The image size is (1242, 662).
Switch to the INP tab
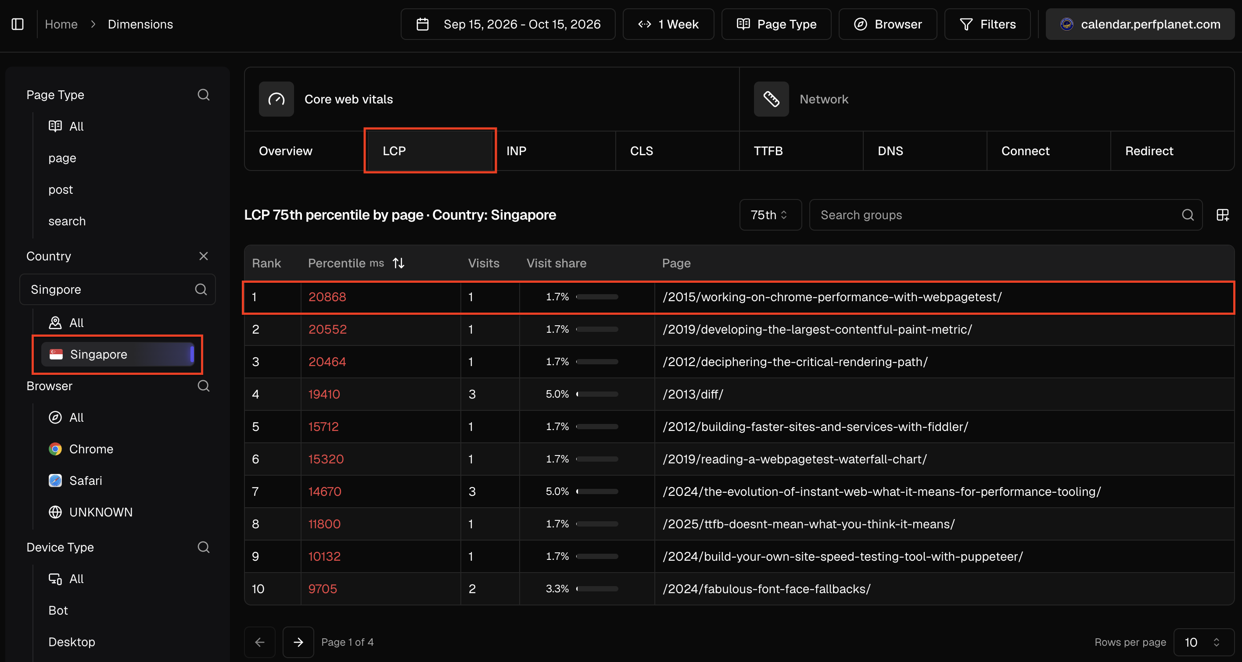553,151
